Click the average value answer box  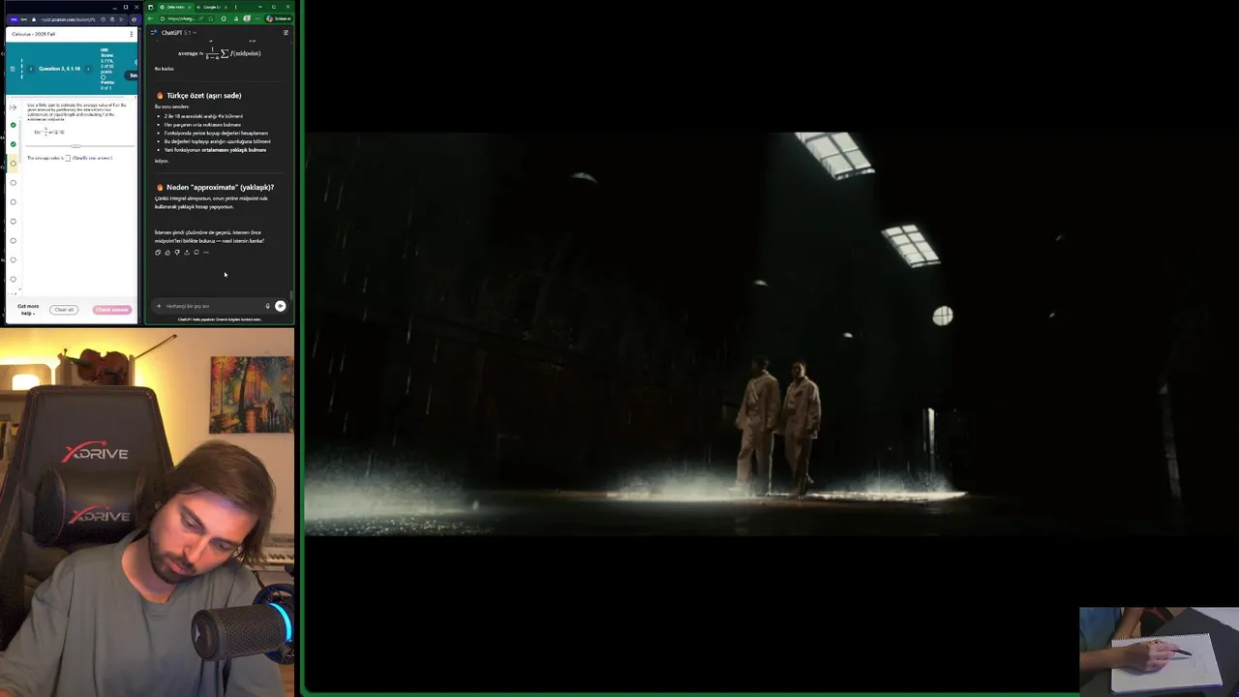(x=68, y=158)
